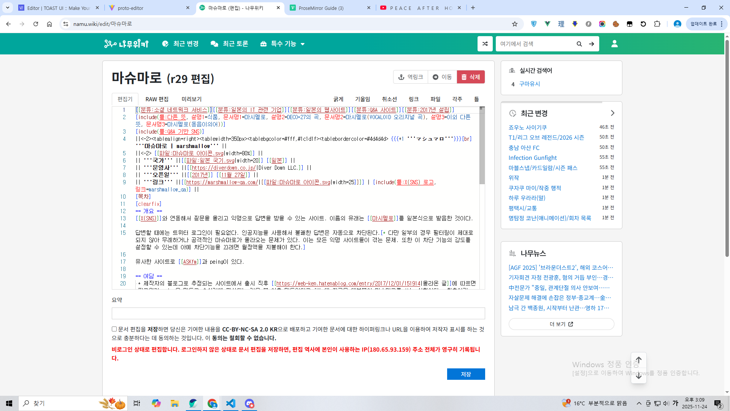Open the user profile icon in header
Viewport: 730px width, 411px height.
pyautogui.click(x=614, y=44)
